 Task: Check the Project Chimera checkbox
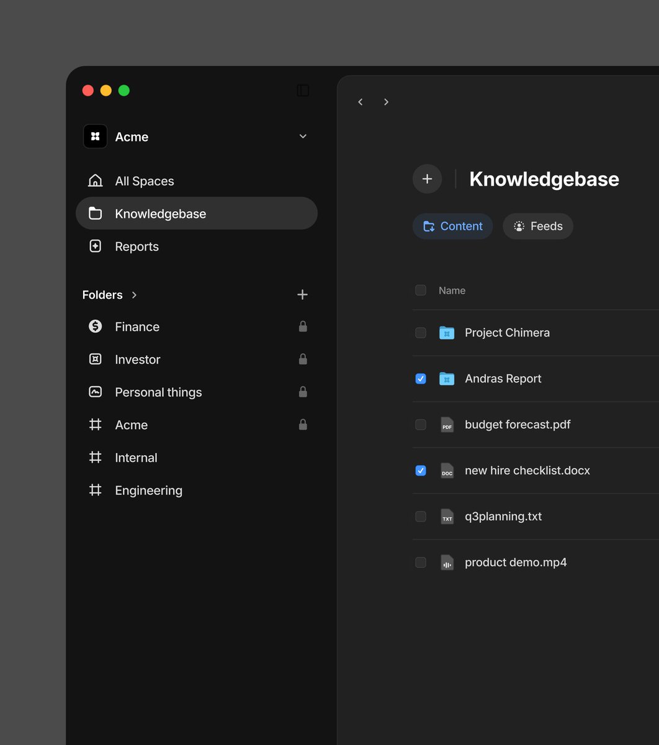[421, 333]
